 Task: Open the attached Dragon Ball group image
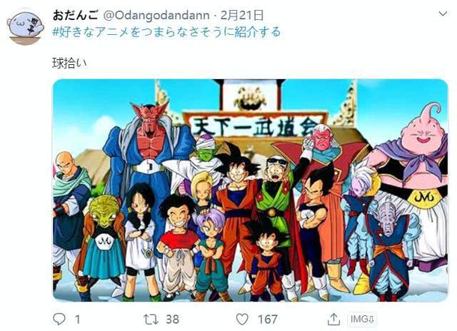tap(251, 190)
